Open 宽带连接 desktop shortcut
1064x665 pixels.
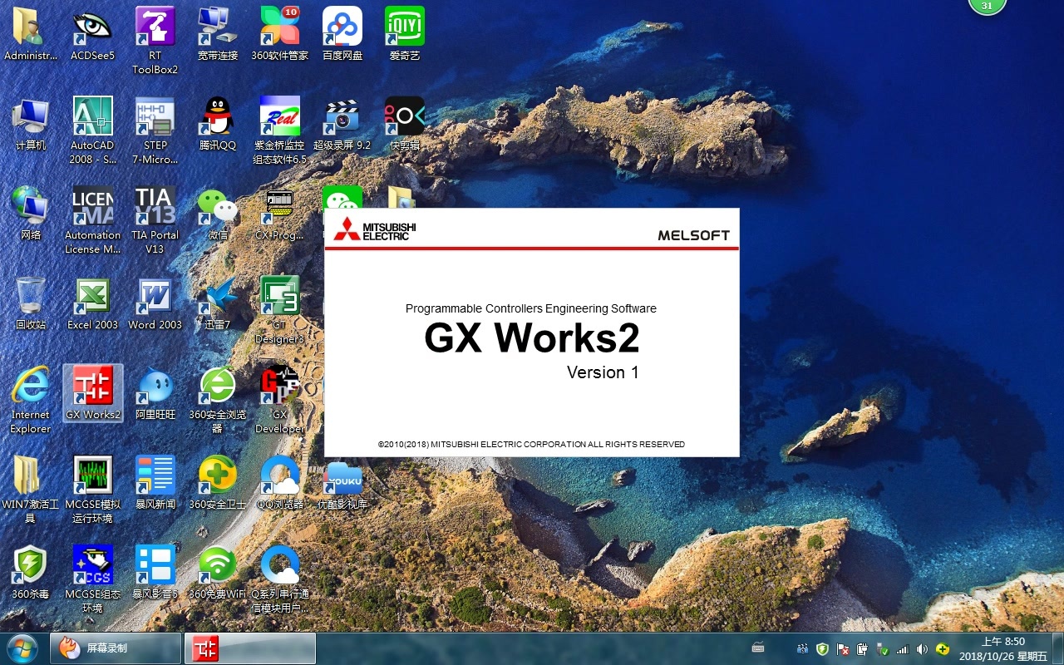pos(218,33)
